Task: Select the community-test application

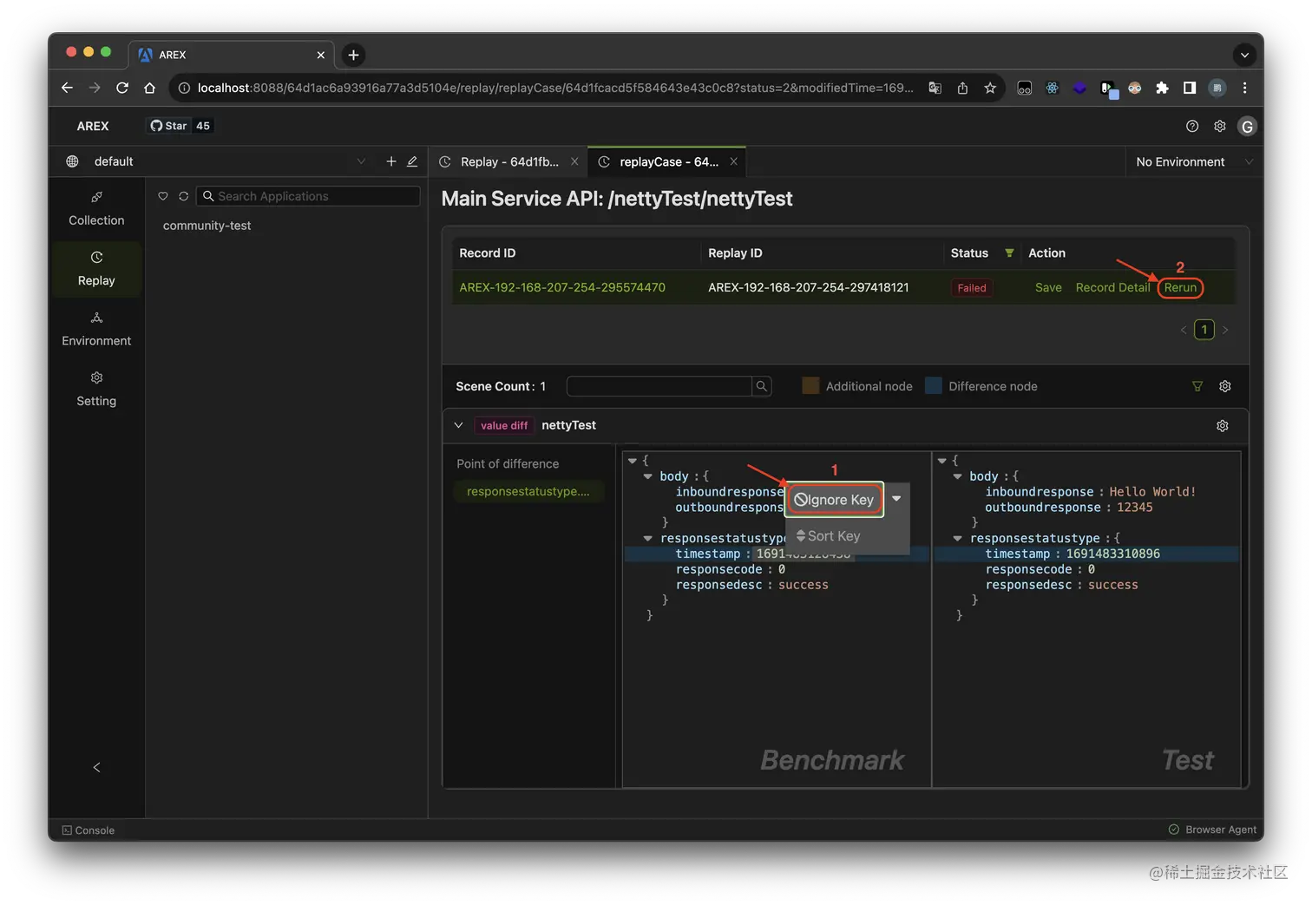Action: point(207,226)
